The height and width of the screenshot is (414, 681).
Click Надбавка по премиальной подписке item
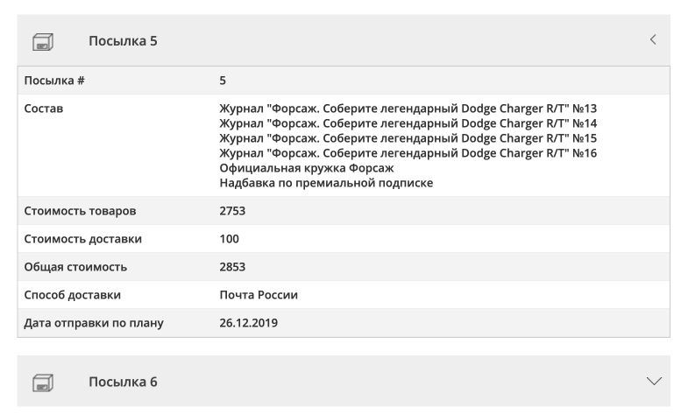(327, 183)
